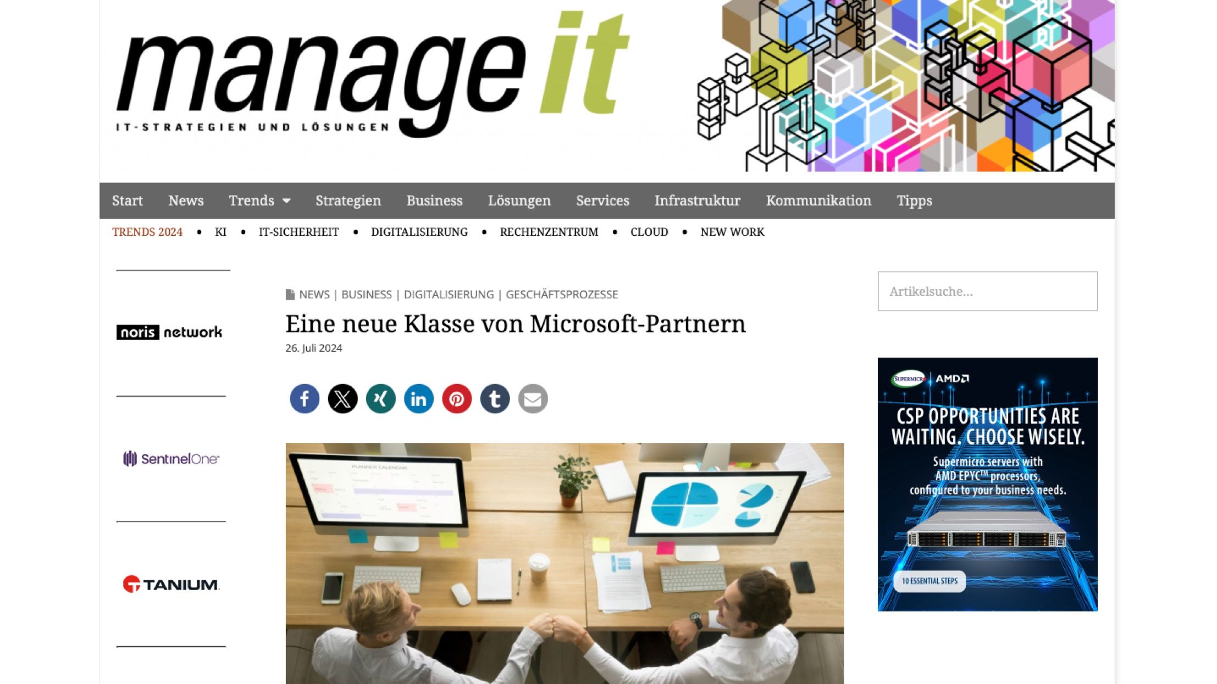Click the LinkedIn share icon
The image size is (1217, 684).
(x=418, y=398)
